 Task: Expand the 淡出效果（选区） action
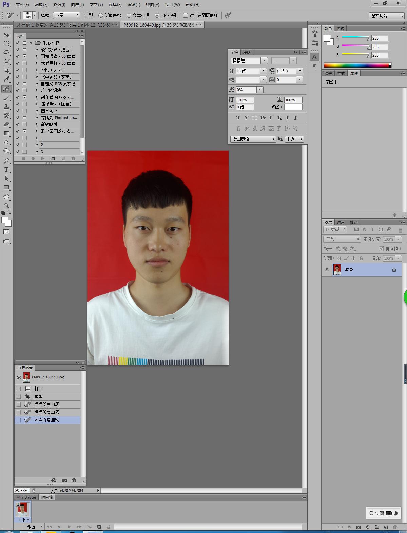point(37,50)
